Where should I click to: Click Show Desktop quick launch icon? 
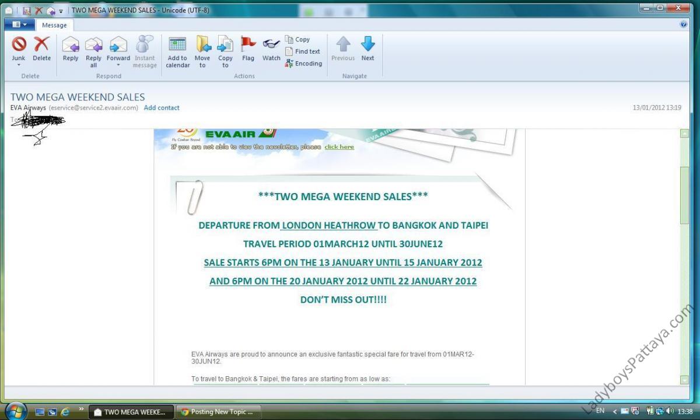[40, 412]
